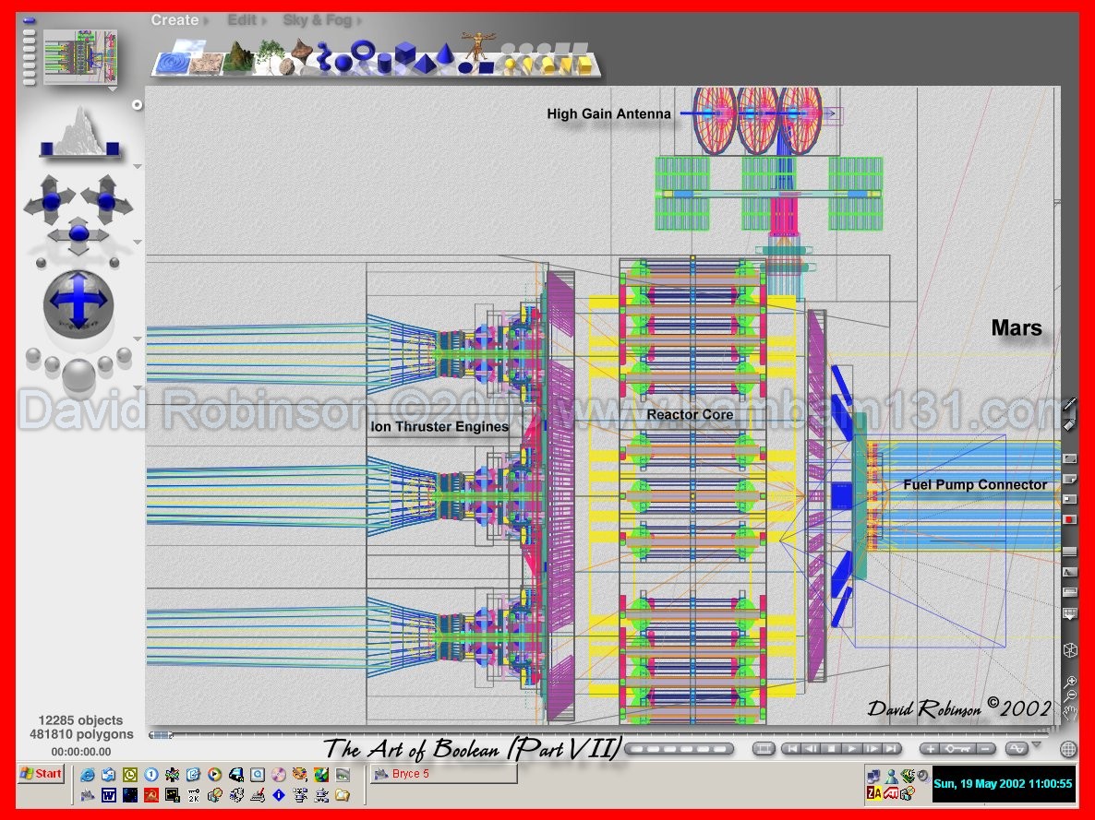The image size is (1095, 820).
Task: Create a metaball object
Action: coord(323,56)
